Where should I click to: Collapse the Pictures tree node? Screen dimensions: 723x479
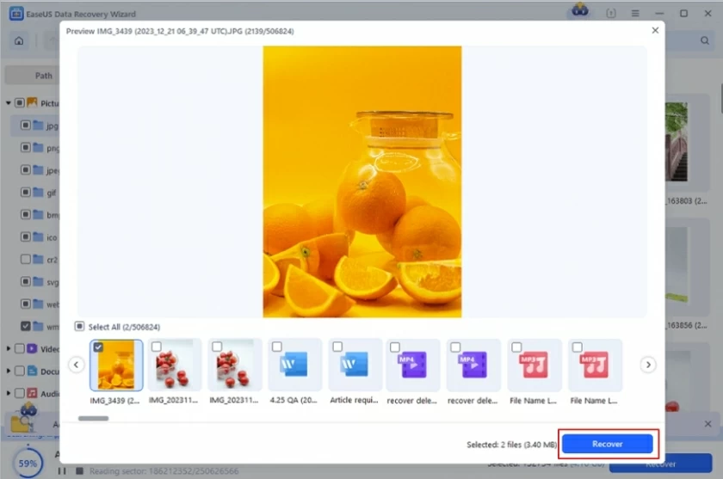pyautogui.click(x=9, y=102)
